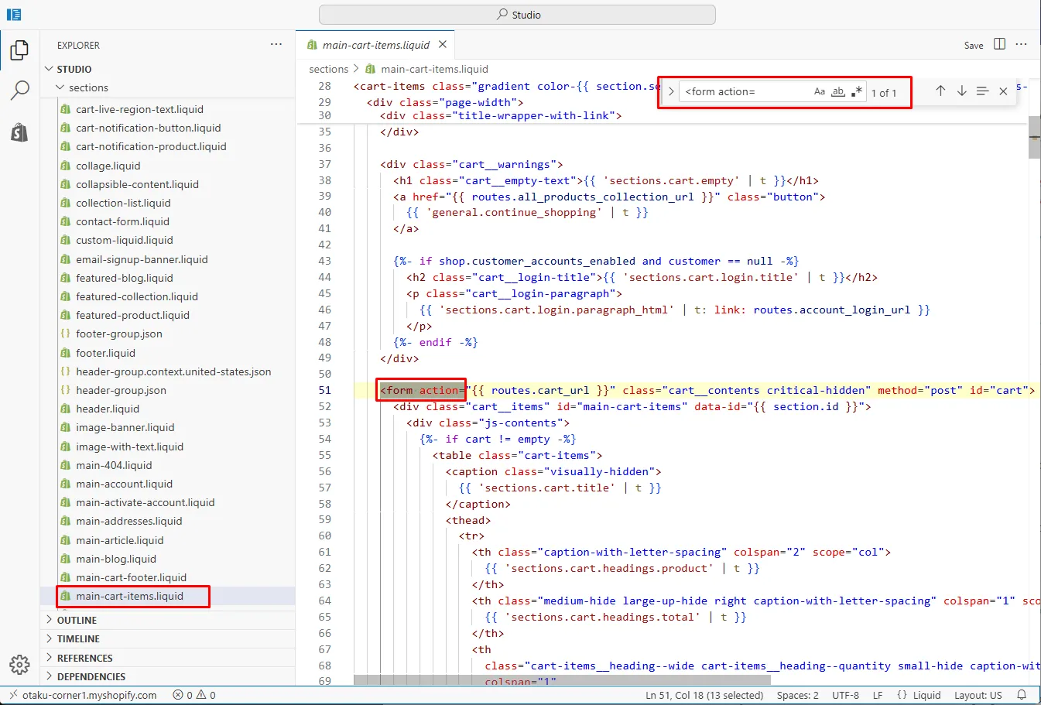Expand the DEPENDENCIES panel

coord(167,676)
